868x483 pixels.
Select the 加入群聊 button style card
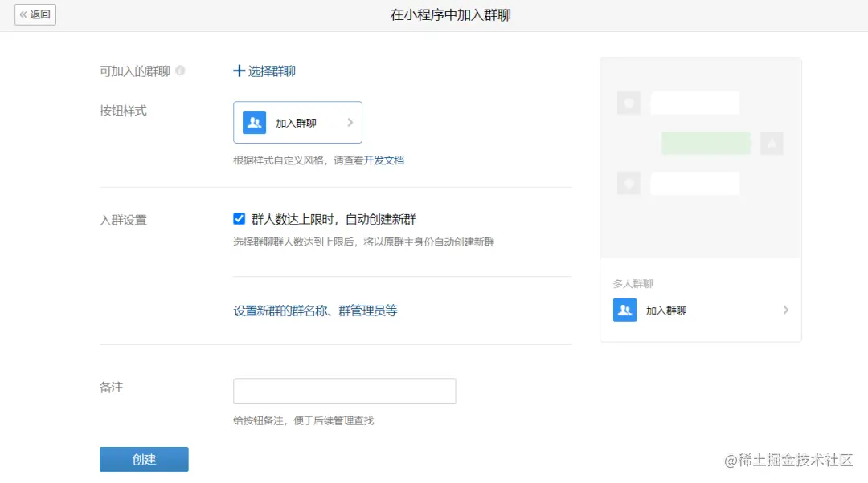click(x=298, y=122)
